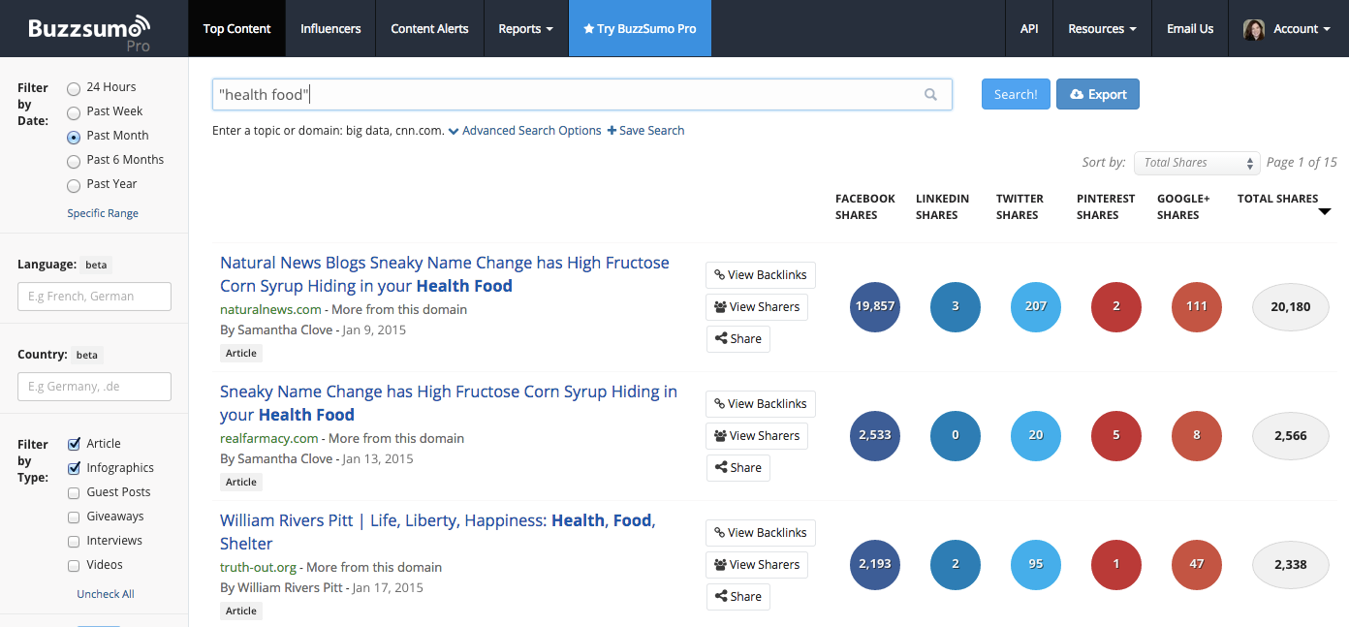Open the Content Alerts tab
The image size is (1349, 627).
pos(429,29)
